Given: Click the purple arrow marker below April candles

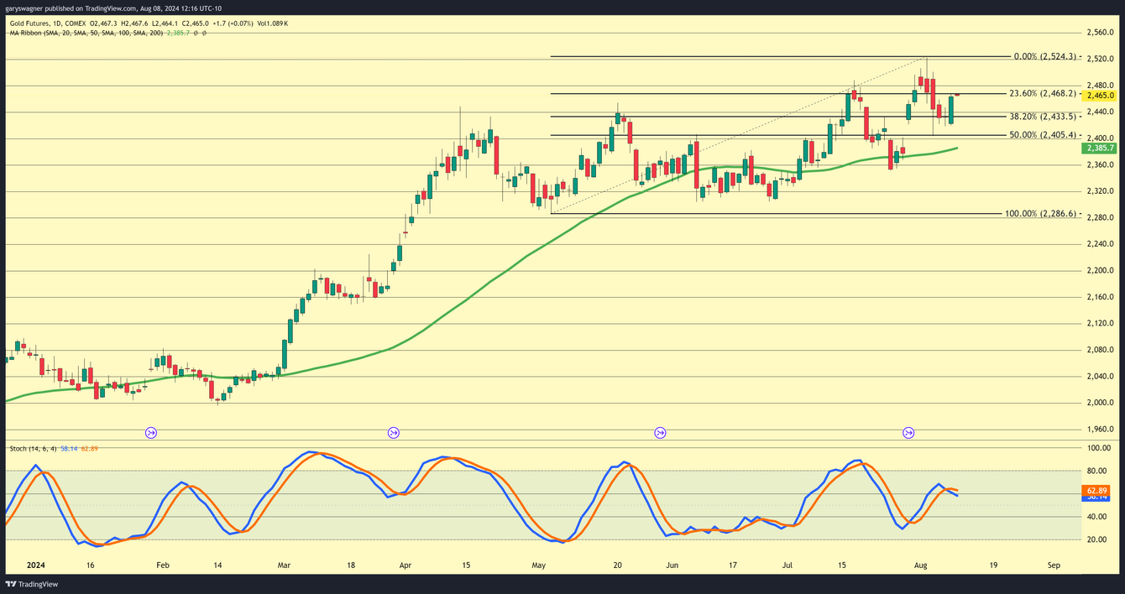Looking at the screenshot, I should click(x=393, y=433).
